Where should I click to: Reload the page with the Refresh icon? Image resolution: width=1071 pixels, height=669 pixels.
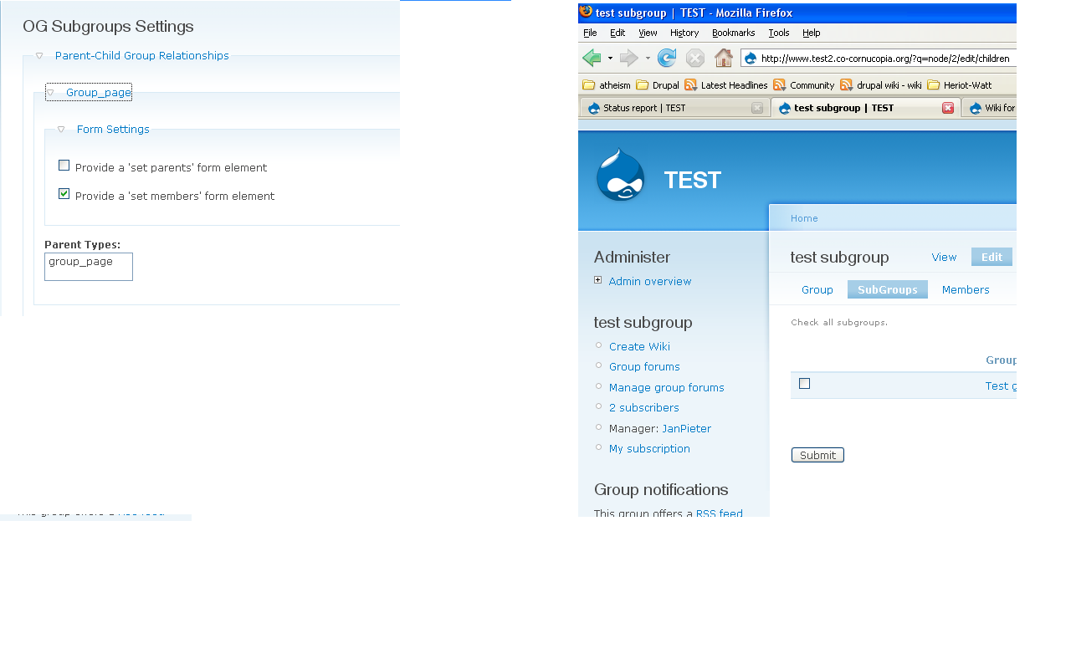pyautogui.click(x=667, y=58)
